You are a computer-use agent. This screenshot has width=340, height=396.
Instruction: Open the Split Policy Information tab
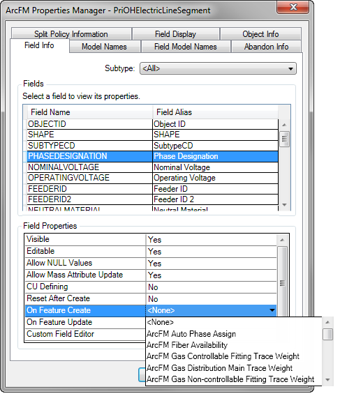71,34
